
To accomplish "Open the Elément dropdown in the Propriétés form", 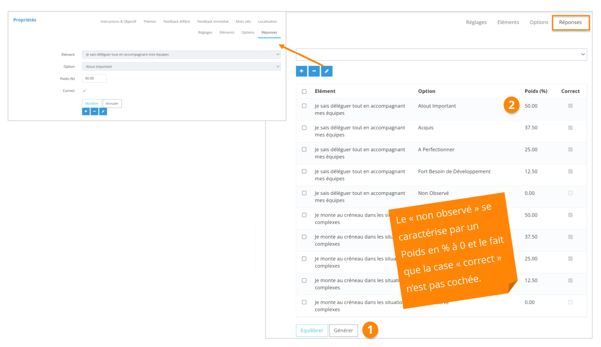I will click(181, 55).
